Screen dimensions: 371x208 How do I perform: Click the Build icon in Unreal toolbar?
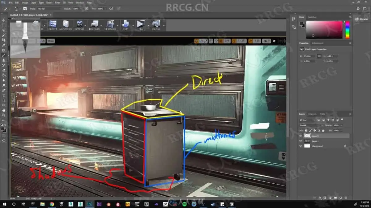(x=125, y=25)
